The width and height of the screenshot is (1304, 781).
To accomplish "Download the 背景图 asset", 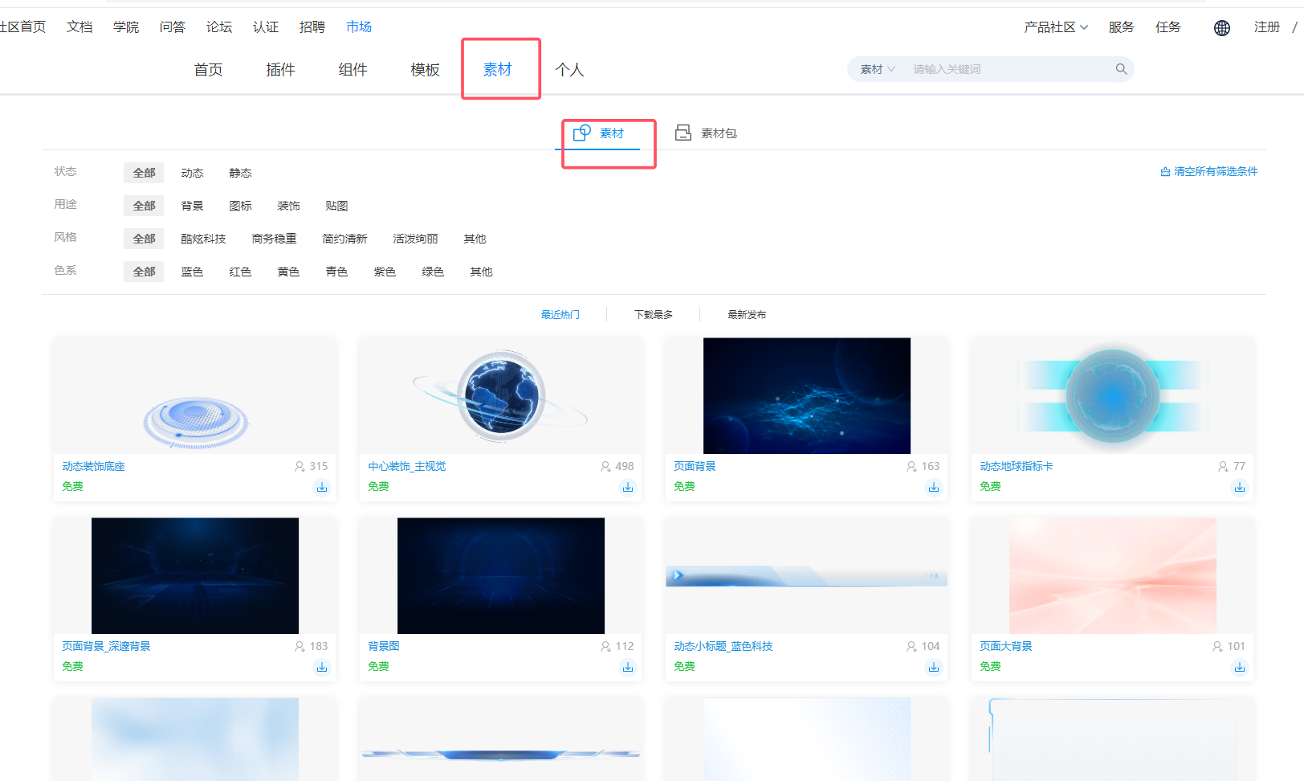I will coord(627,667).
